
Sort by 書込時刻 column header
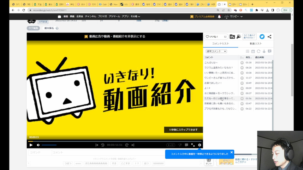pos(259,57)
